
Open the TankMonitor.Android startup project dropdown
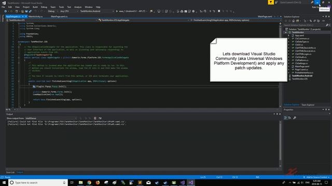pyautogui.click(x=97, y=11)
